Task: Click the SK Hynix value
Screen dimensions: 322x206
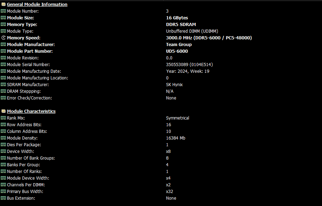Action: [174, 85]
